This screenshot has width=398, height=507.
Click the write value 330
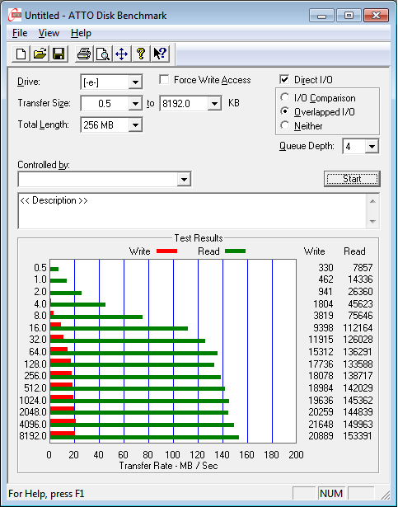coord(325,268)
